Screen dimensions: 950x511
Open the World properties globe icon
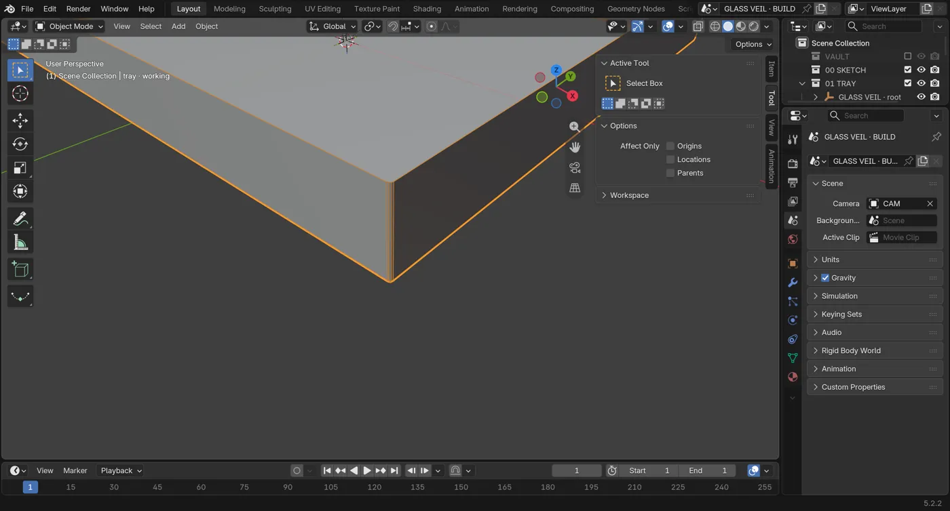793,239
